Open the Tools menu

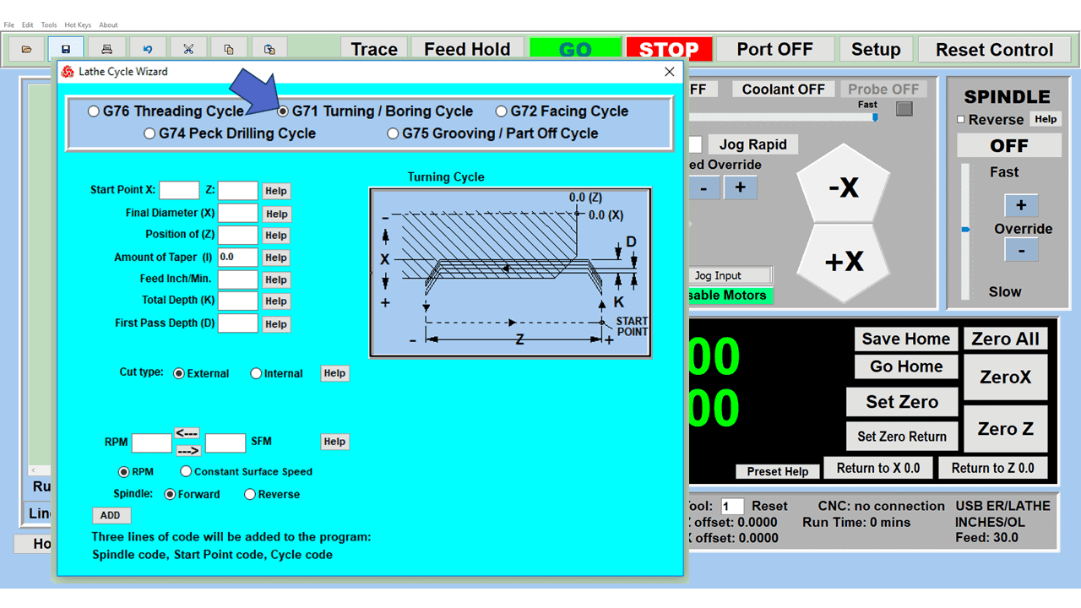click(x=49, y=25)
